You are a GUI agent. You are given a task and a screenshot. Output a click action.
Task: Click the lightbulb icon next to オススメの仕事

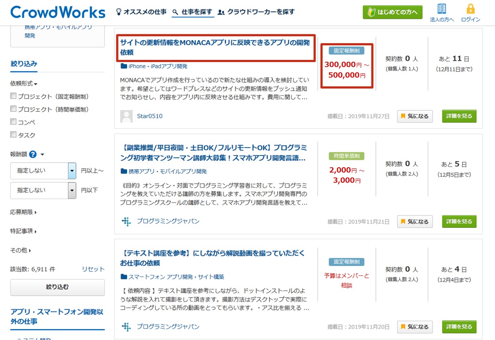point(118,12)
